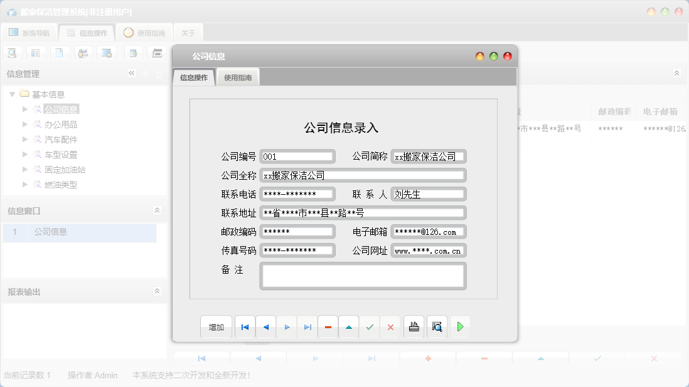This screenshot has height=387, width=689.
Task: Confirm changes with the green check icon
Action: coord(369,326)
